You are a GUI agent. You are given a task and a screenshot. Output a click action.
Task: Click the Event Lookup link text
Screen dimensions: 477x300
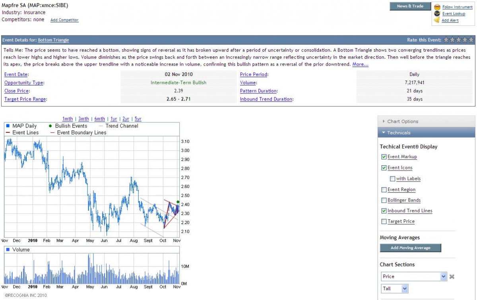tap(454, 14)
